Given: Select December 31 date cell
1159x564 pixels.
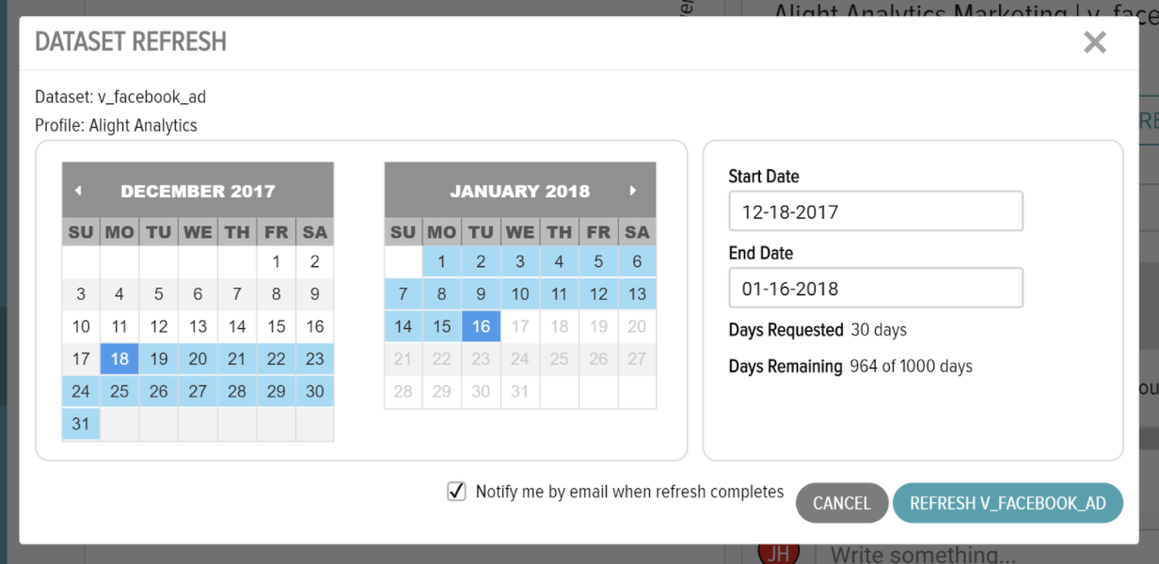Looking at the screenshot, I should (x=81, y=423).
